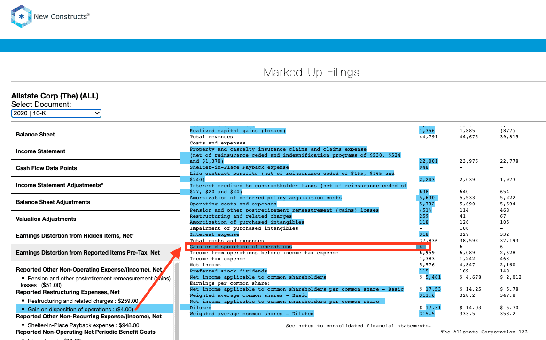Click highlighted Shelter-in-Place Payback expense filing line
This screenshot has width=546, height=340.
pos(239,167)
